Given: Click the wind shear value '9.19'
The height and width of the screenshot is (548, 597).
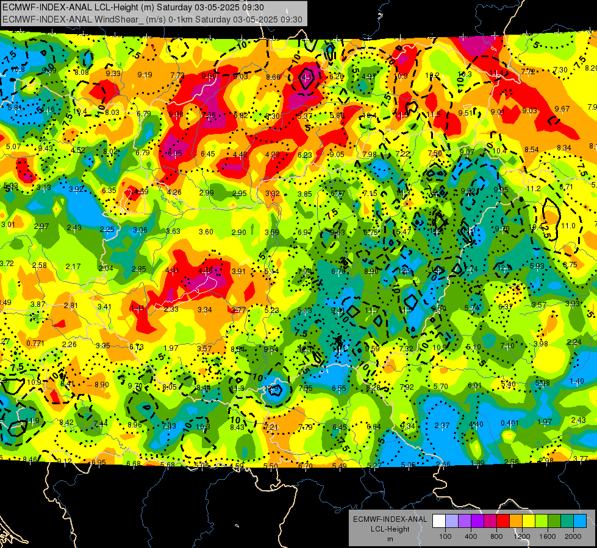Looking at the screenshot, I should coord(145,75).
